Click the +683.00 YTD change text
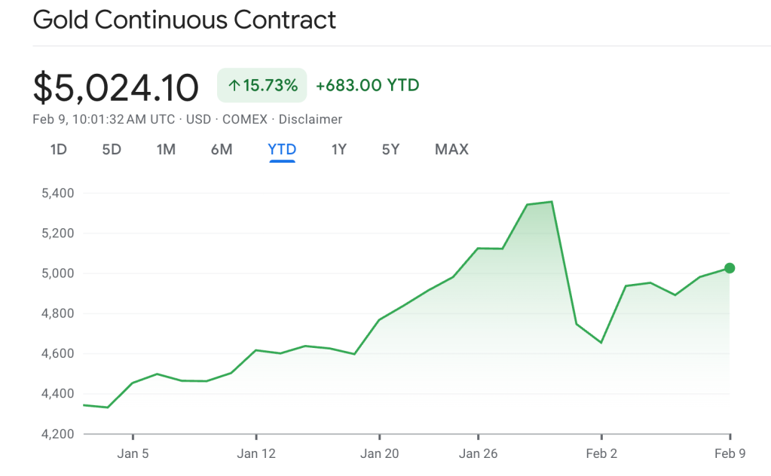This screenshot has width=771, height=476. point(367,85)
